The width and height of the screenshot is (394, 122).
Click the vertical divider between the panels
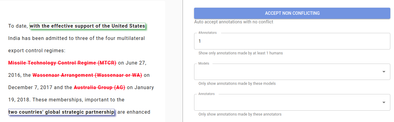click(183, 61)
